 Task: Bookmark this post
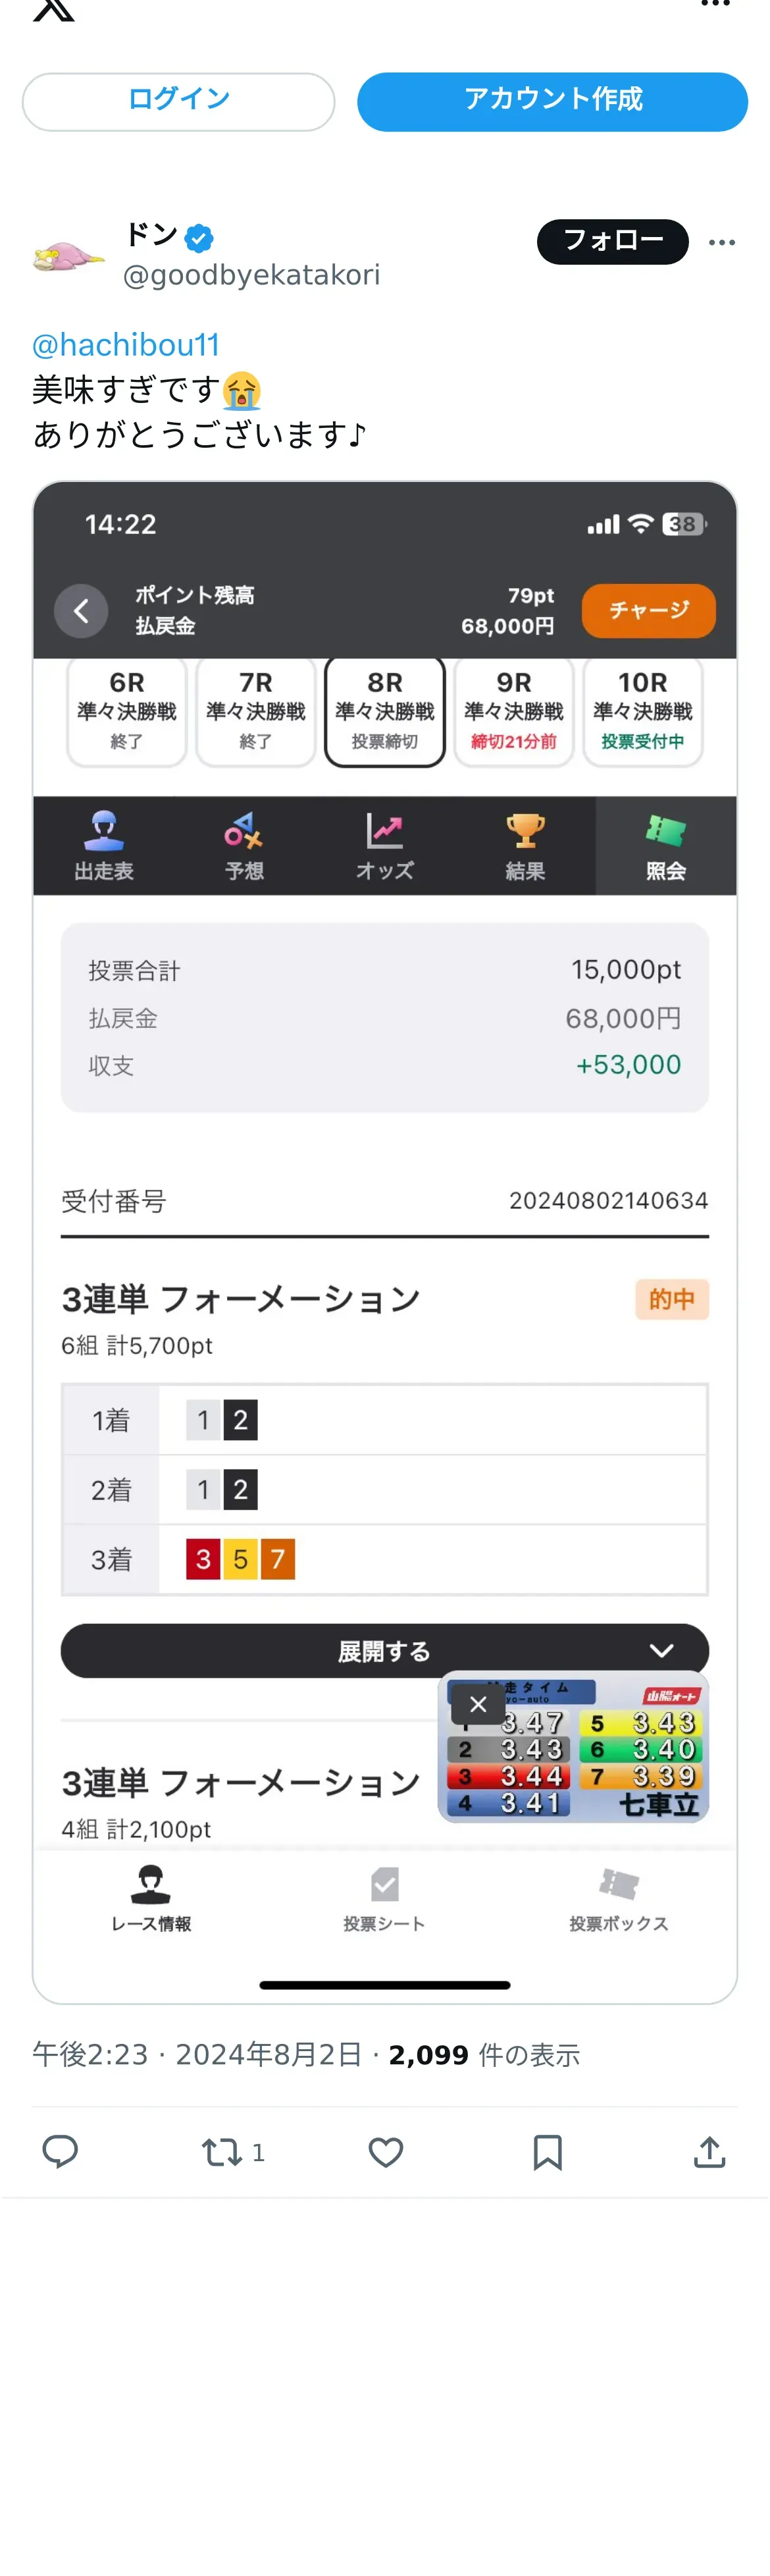click(547, 2151)
